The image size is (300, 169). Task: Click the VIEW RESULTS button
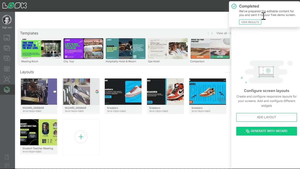point(250,22)
